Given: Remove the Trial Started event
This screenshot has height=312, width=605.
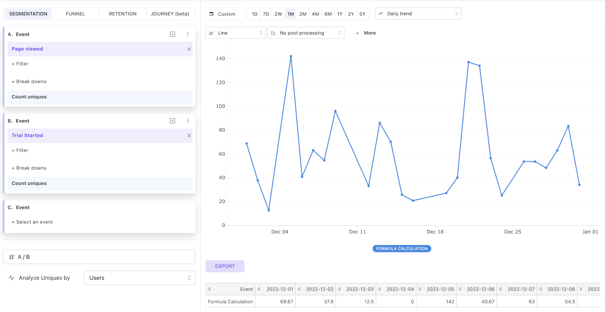Looking at the screenshot, I should click(189, 136).
